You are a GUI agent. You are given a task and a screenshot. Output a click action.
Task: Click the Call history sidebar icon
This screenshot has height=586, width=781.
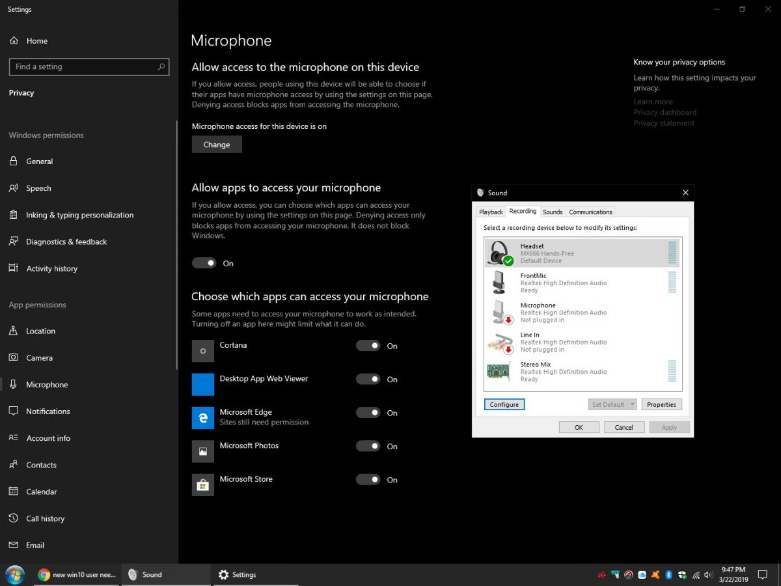[14, 518]
